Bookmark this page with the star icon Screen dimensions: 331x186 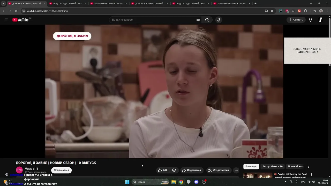[x=272, y=11]
